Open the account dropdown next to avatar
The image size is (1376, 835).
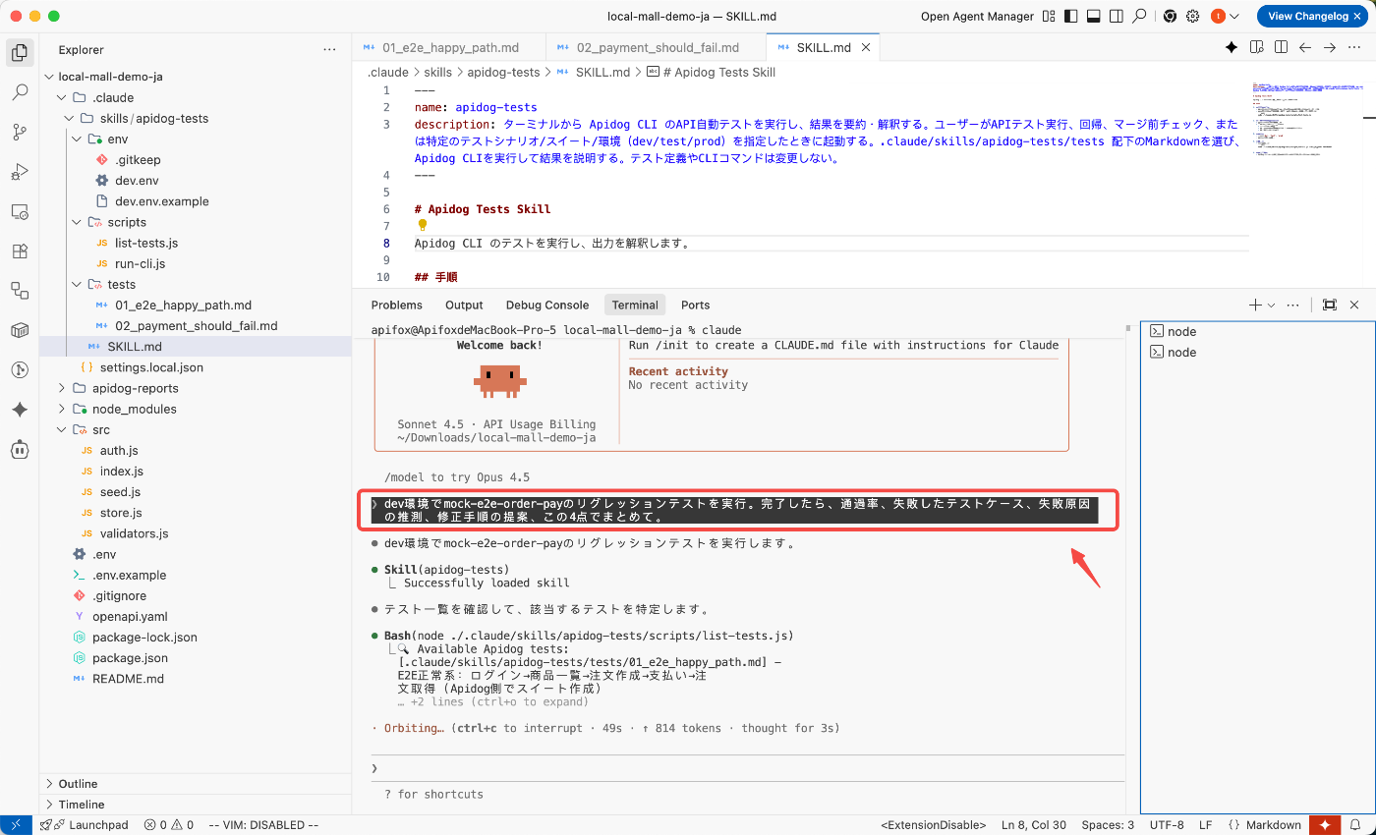click(1234, 16)
